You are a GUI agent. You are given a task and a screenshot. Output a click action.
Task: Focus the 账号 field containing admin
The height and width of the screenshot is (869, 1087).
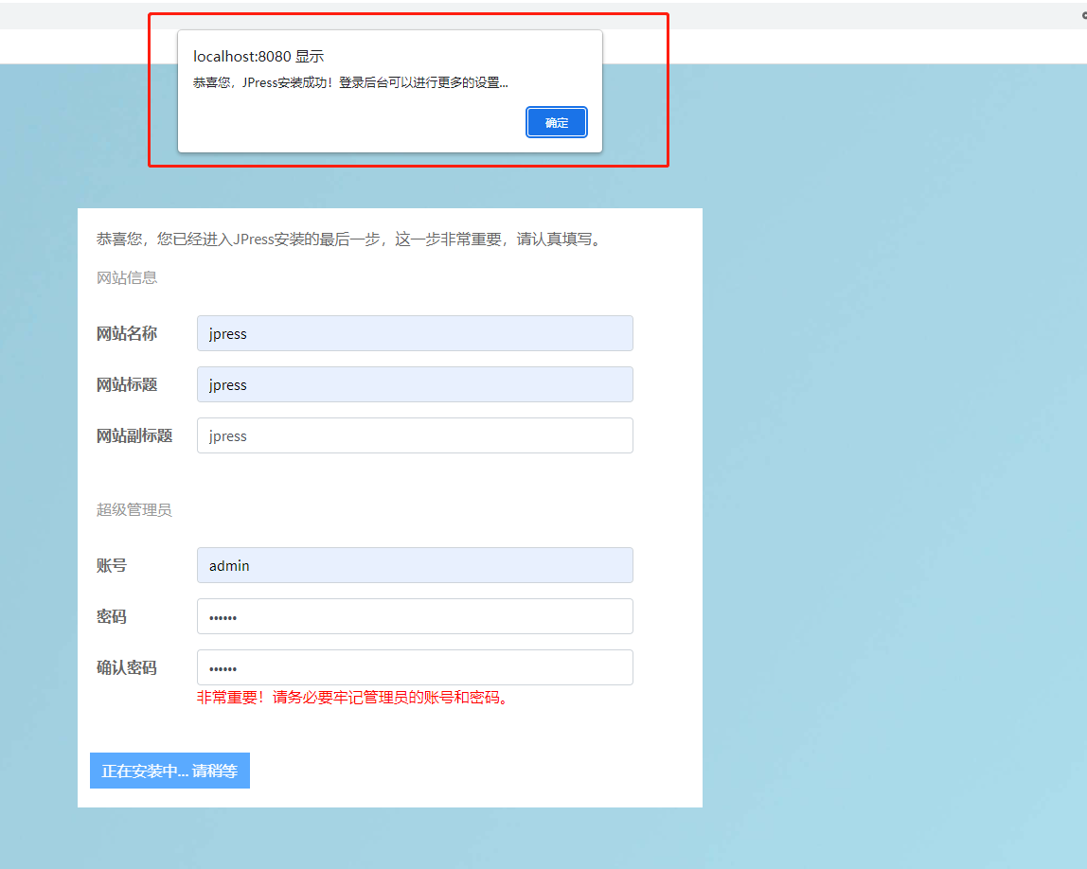click(x=415, y=565)
